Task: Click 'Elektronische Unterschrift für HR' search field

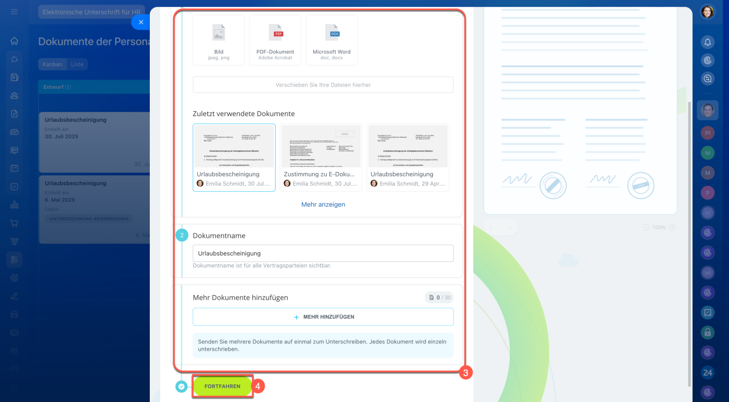Action: [91, 12]
